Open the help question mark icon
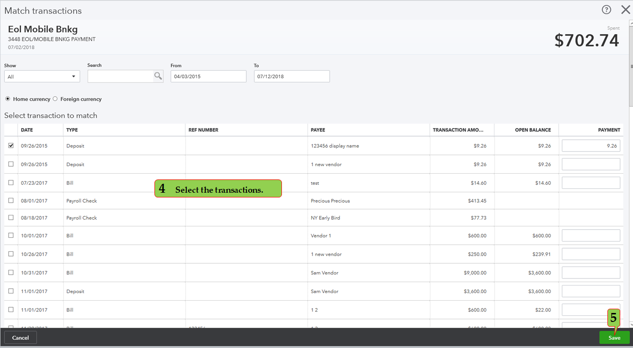The height and width of the screenshot is (348, 633). (606, 9)
